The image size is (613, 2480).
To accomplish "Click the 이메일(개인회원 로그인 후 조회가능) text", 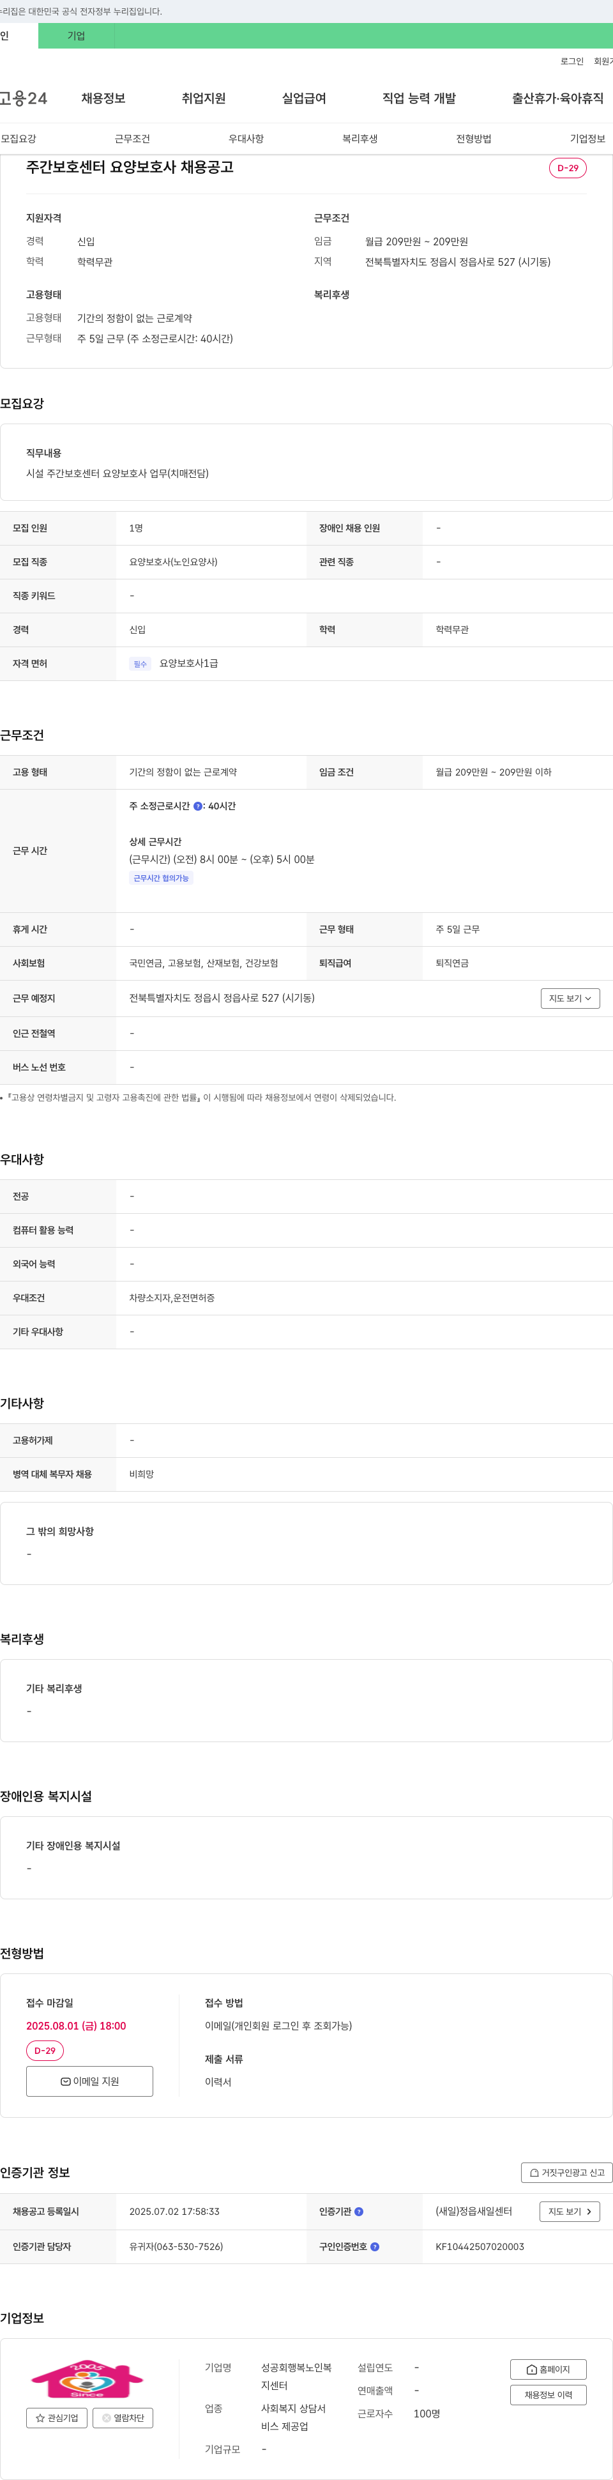I will point(278,2025).
